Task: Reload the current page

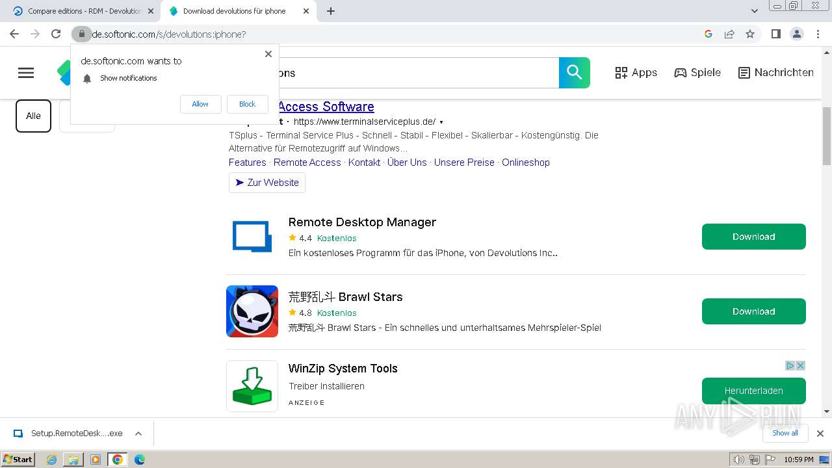Action: tap(56, 34)
